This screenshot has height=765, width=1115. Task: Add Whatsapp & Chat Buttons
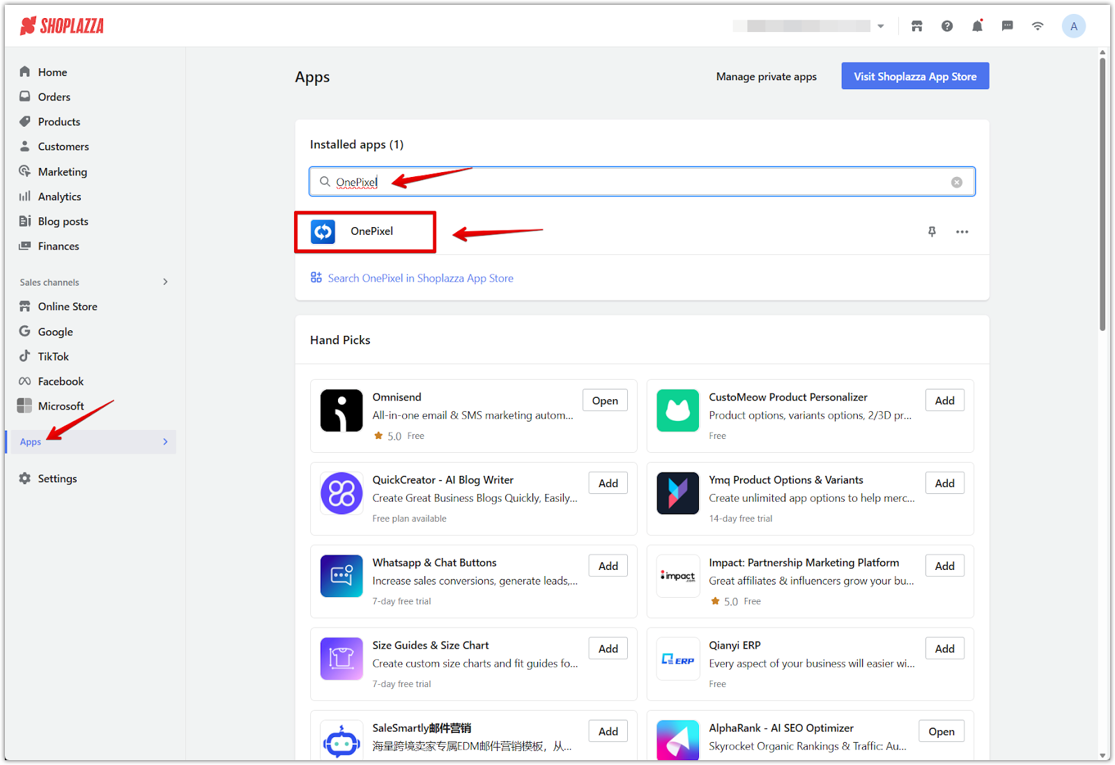tap(608, 566)
